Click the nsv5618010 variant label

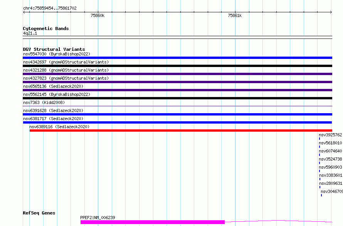(x=330, y=143)
